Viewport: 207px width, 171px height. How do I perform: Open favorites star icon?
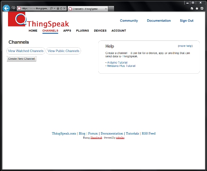197,8
